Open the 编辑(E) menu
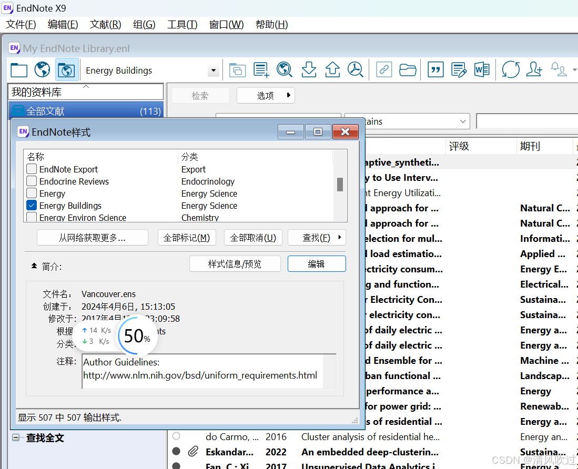This screenshot has height=469, width=578. click(63, 25)
